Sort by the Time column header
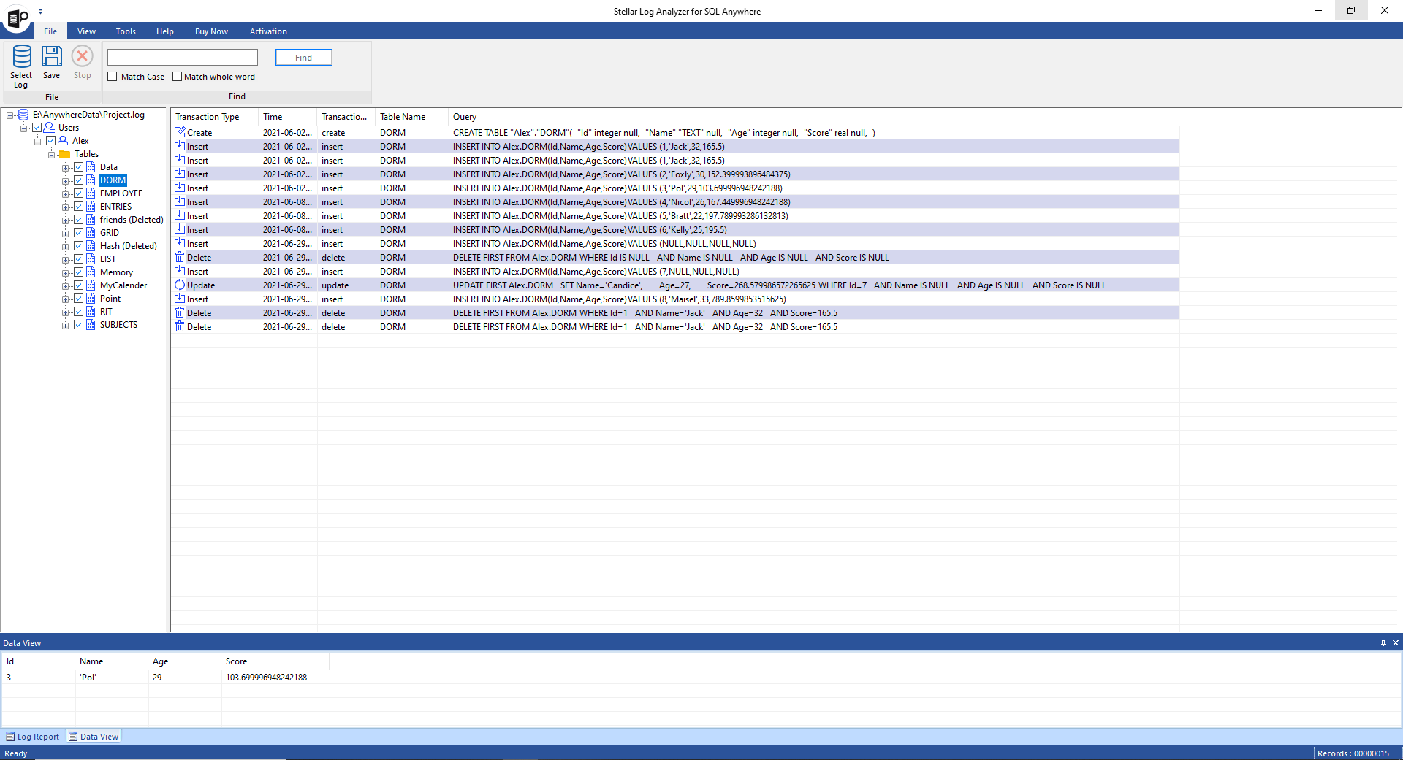The image size is (1403, 760). pyautogui.click(x=288, y=117)
